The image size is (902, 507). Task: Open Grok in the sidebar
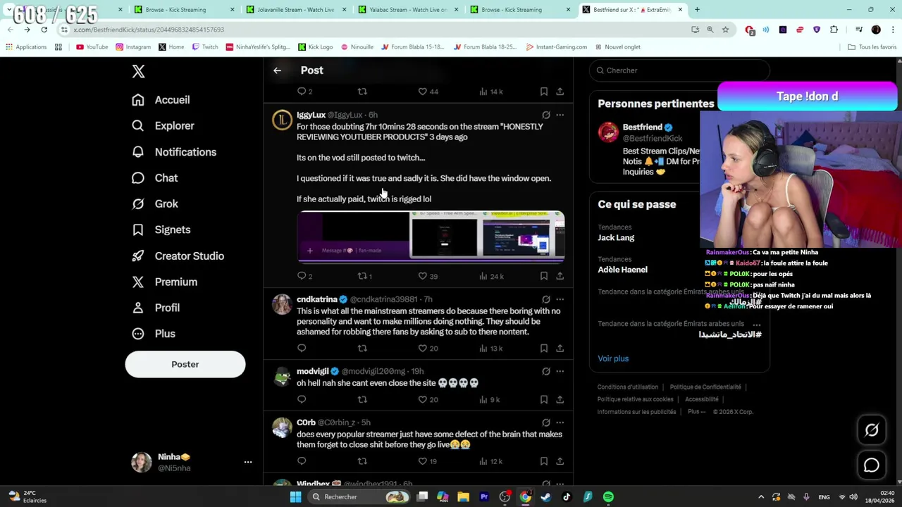coord(154,204)
